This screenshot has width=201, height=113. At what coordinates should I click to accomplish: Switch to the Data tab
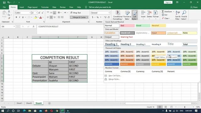(x=54, y=7)
